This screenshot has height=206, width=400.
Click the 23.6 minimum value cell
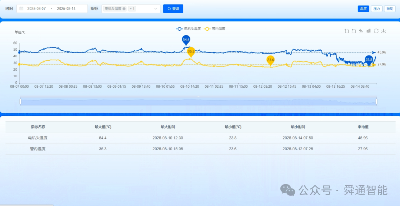pos(233,149)
